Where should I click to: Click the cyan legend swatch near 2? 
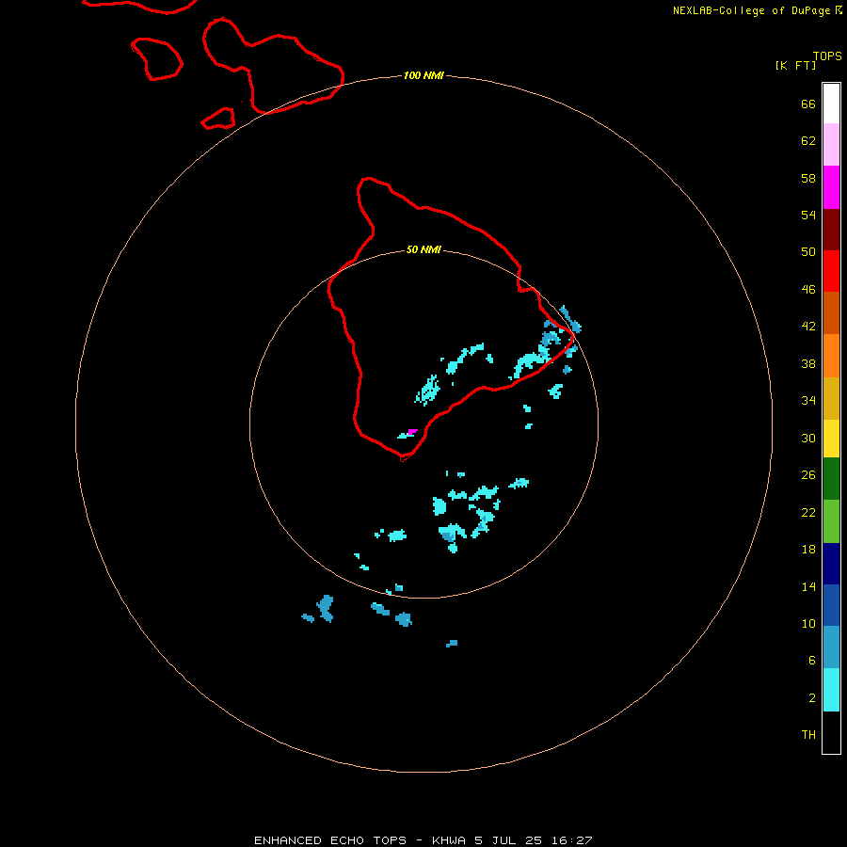coord(831,690)
